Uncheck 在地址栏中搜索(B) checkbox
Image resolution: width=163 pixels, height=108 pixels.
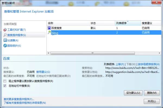click(x=5, y=86)
